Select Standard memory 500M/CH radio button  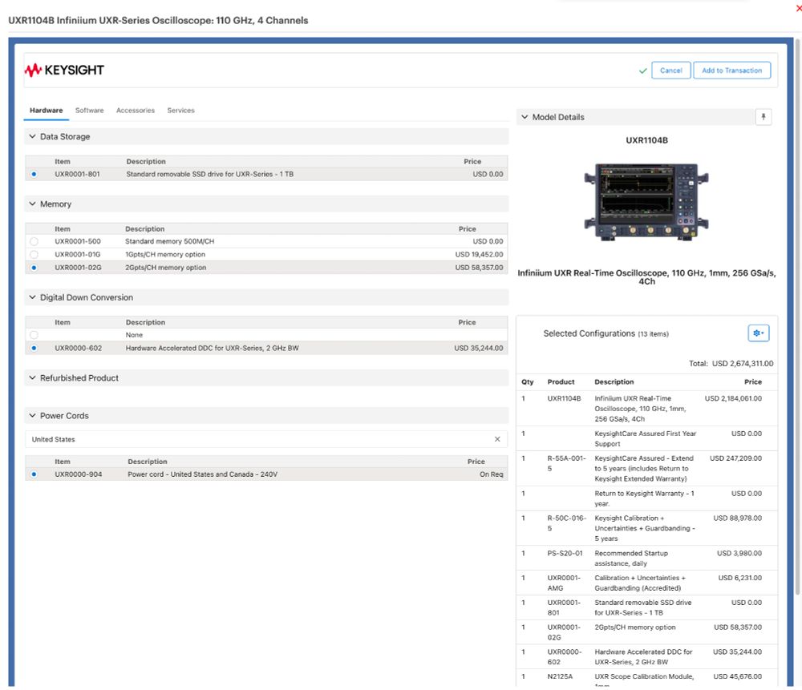pos(34,241)
